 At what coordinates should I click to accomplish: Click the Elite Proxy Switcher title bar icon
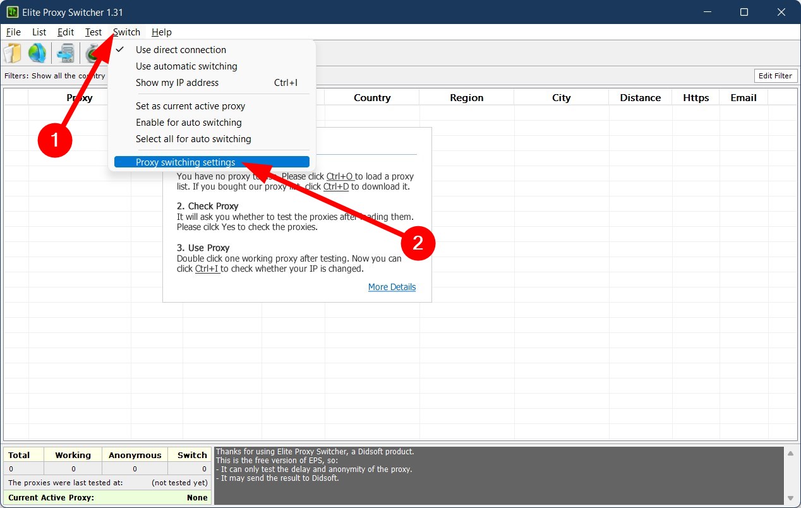click(x=12, y=12)
